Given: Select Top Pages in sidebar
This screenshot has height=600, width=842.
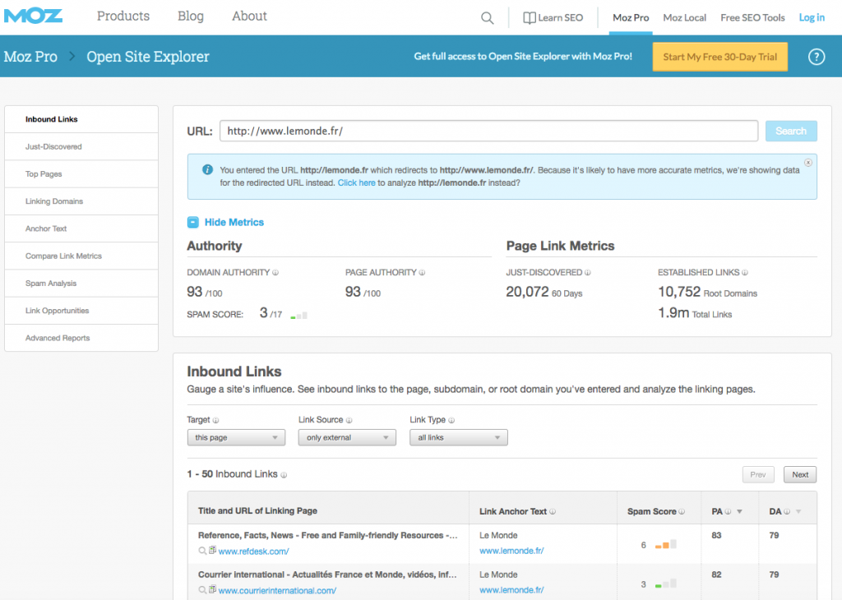Looking at the screenshot, I should (x=81, y=174).
